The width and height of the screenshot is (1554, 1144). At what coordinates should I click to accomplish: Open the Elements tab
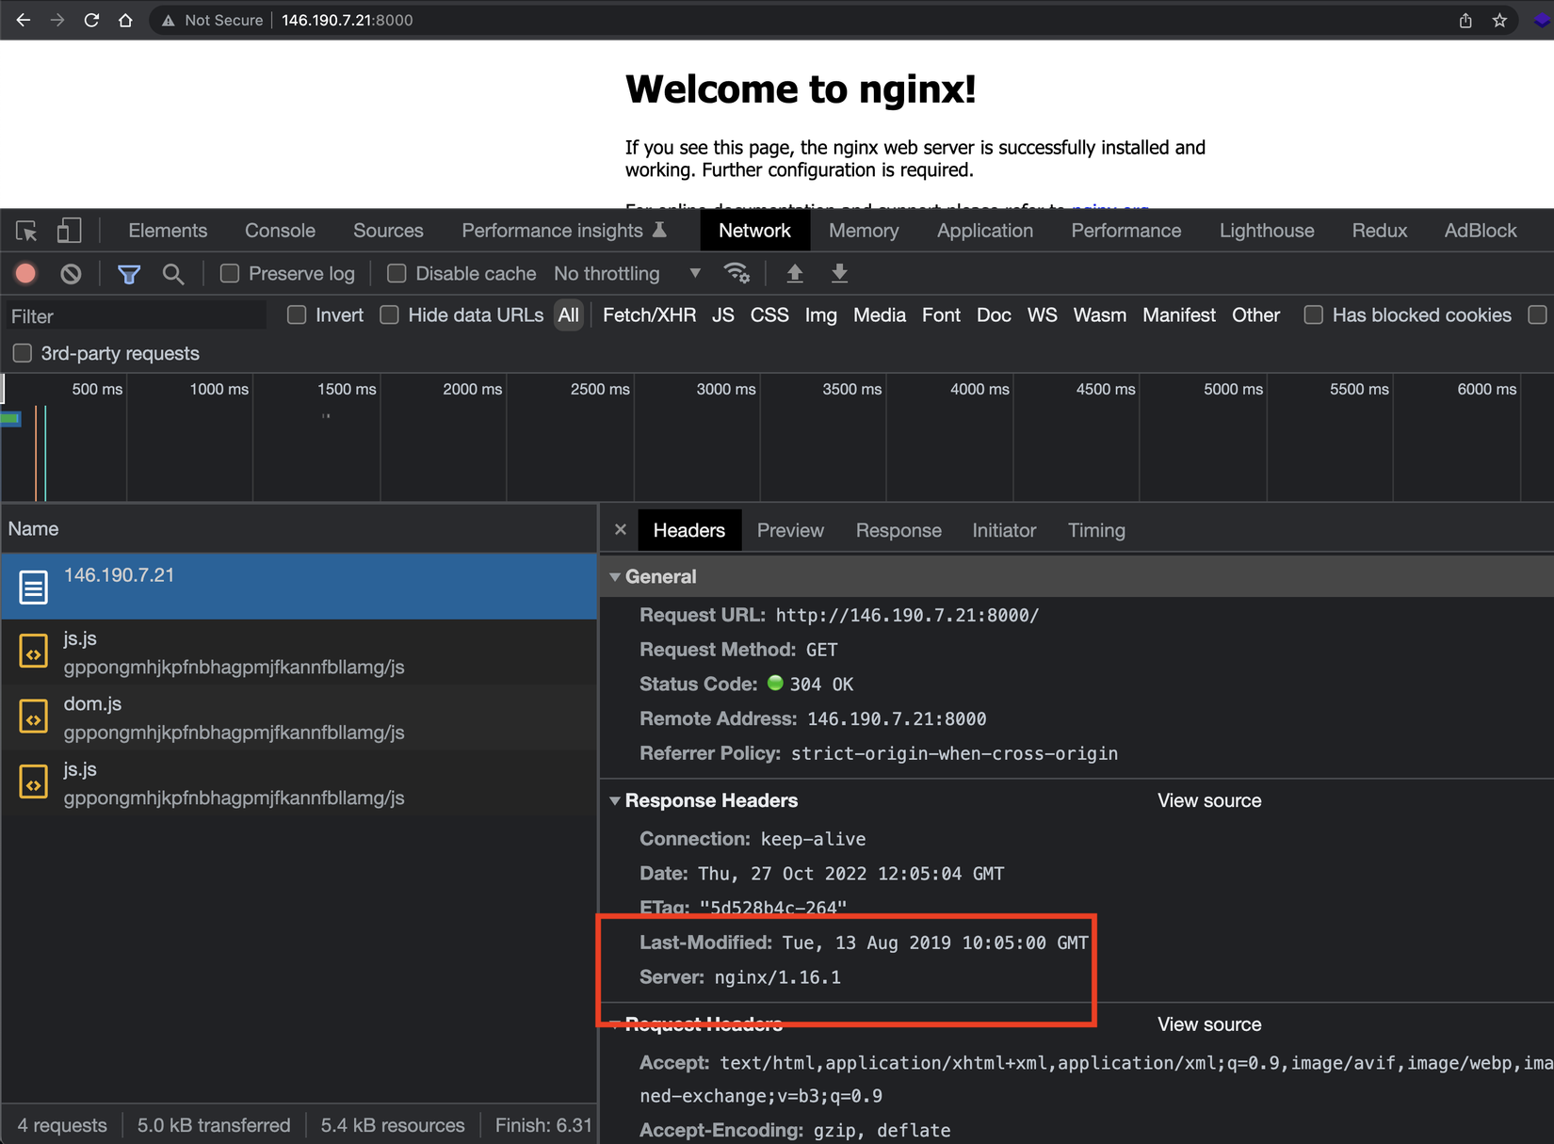click(168, 231)
